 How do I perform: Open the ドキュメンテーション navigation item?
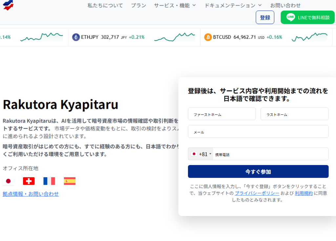click(230, 5)
